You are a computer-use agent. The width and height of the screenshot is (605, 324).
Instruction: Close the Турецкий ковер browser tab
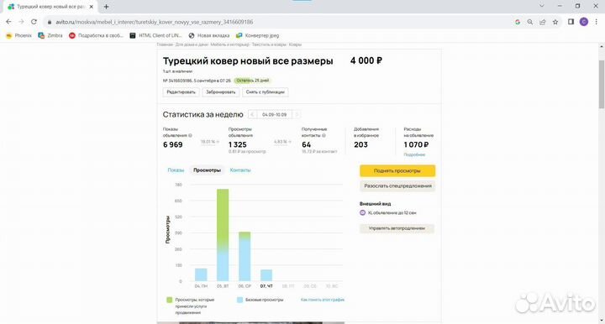point(91,7)
